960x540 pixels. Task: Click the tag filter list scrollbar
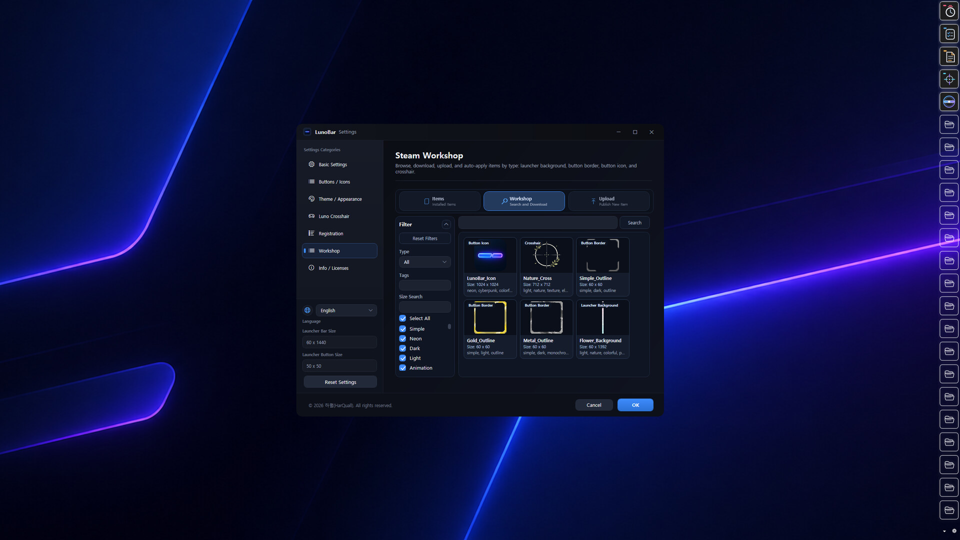pyautogui.click(x=449, y=326)
